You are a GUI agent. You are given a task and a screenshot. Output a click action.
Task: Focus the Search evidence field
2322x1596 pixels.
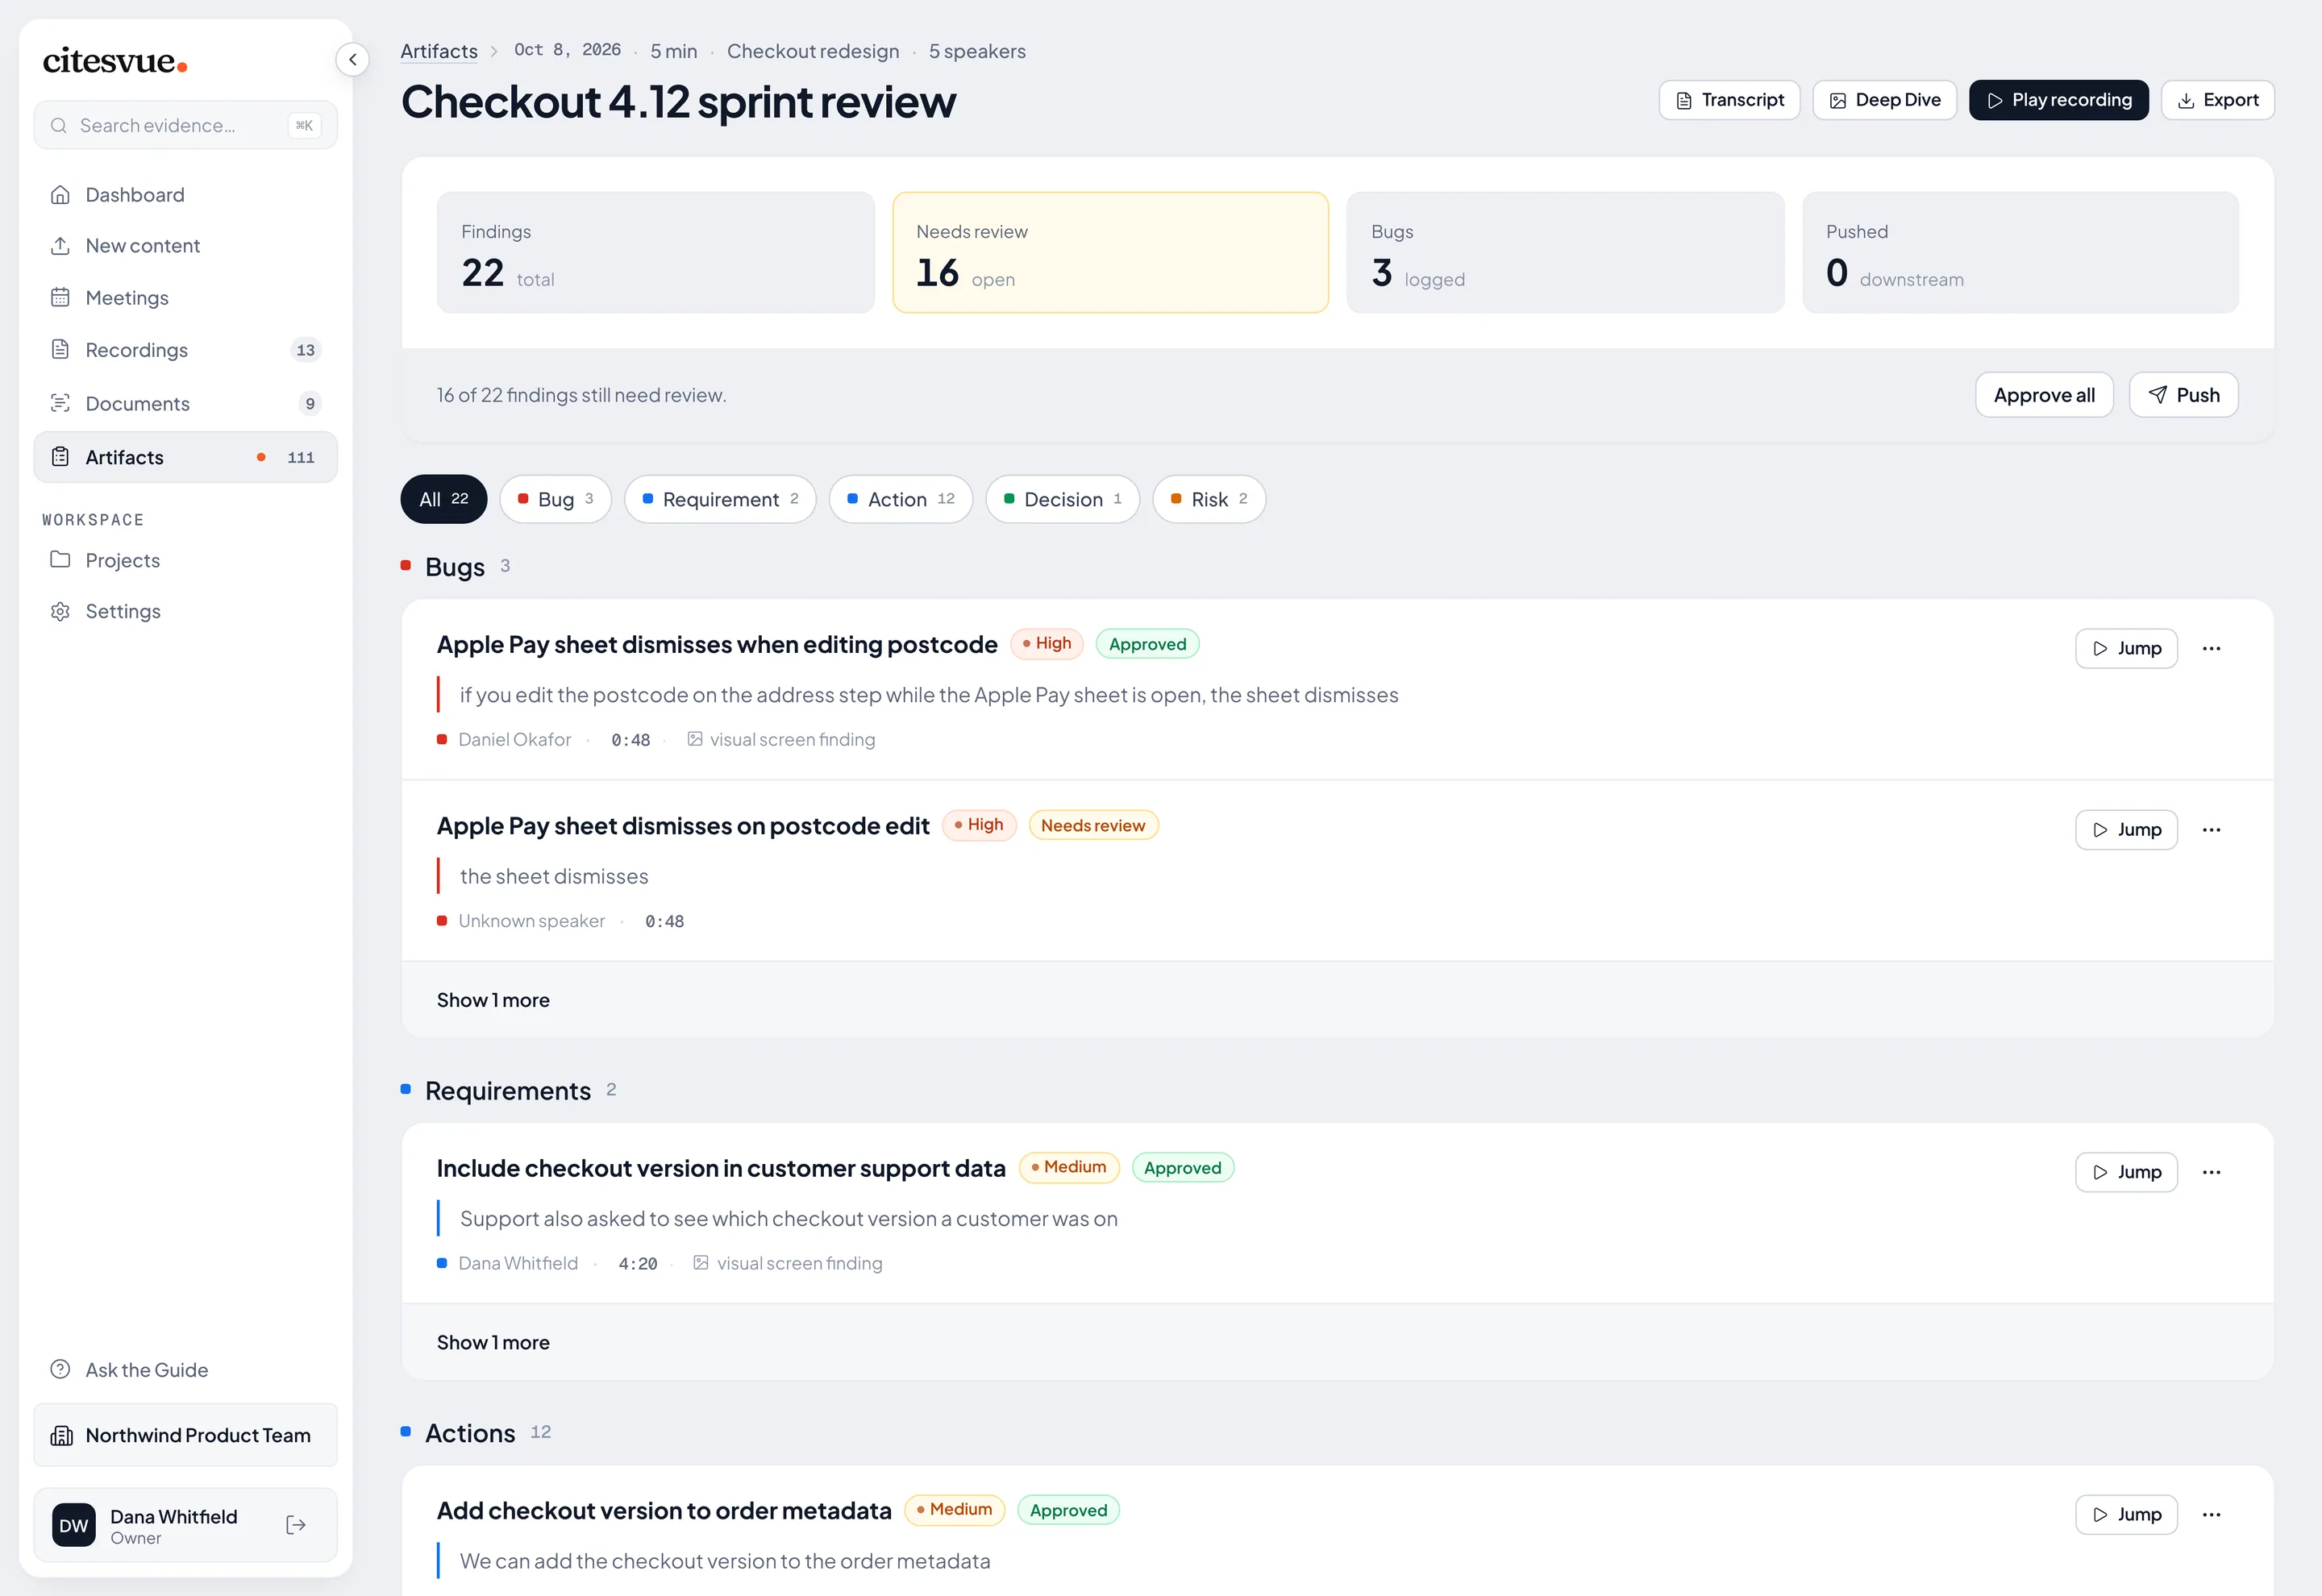[185, 125]
